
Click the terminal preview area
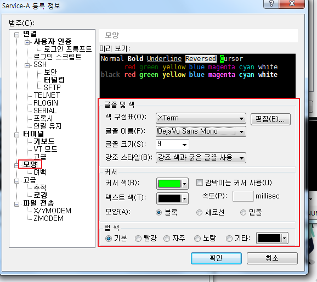(197, 76)
